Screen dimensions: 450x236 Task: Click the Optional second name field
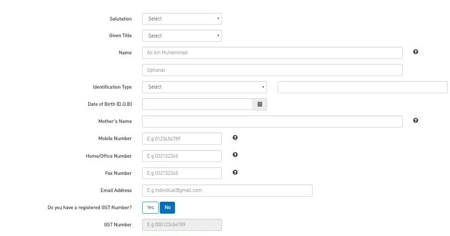coord(272,70)
